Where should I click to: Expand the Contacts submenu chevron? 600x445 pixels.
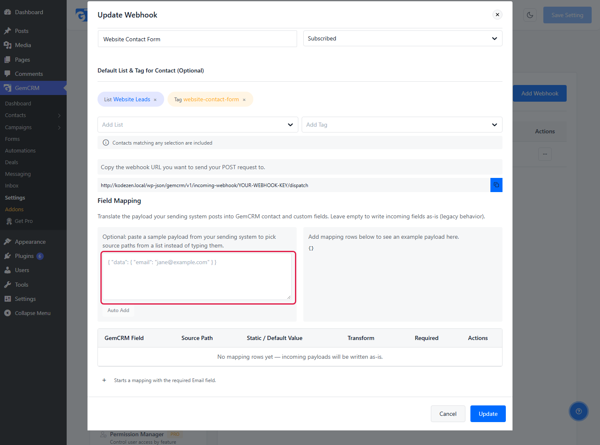59,115
